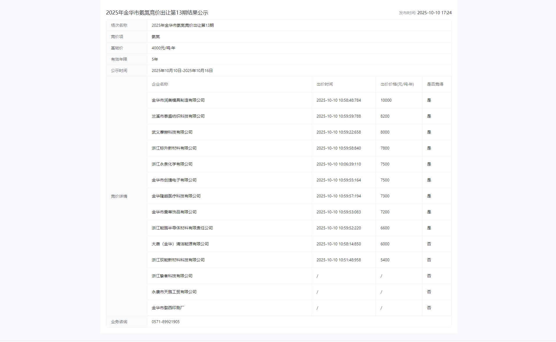Click bid time 2025-10-10 10:06:39:110

[x=338, y=164]
